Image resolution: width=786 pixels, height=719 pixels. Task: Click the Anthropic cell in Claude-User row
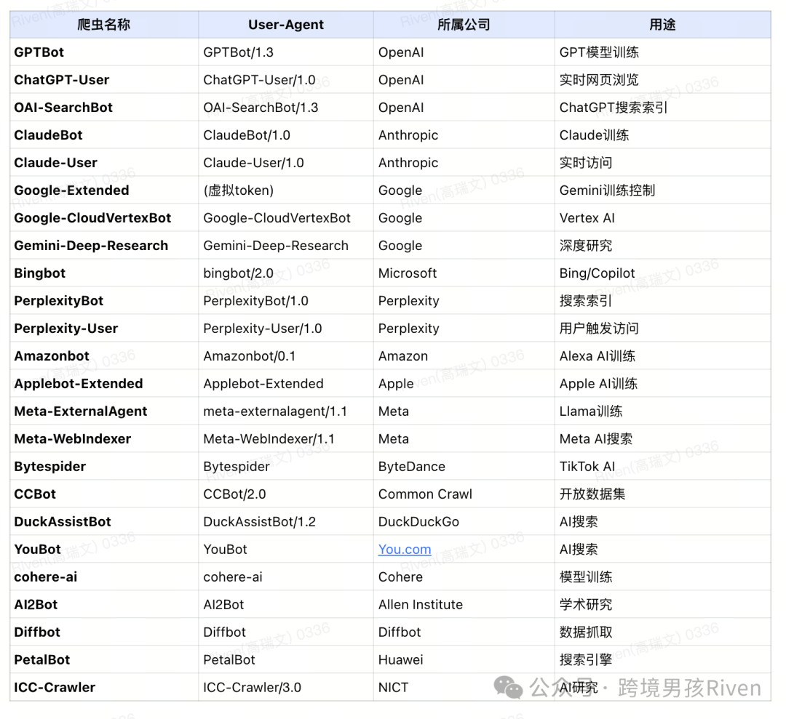pos(464,163)
